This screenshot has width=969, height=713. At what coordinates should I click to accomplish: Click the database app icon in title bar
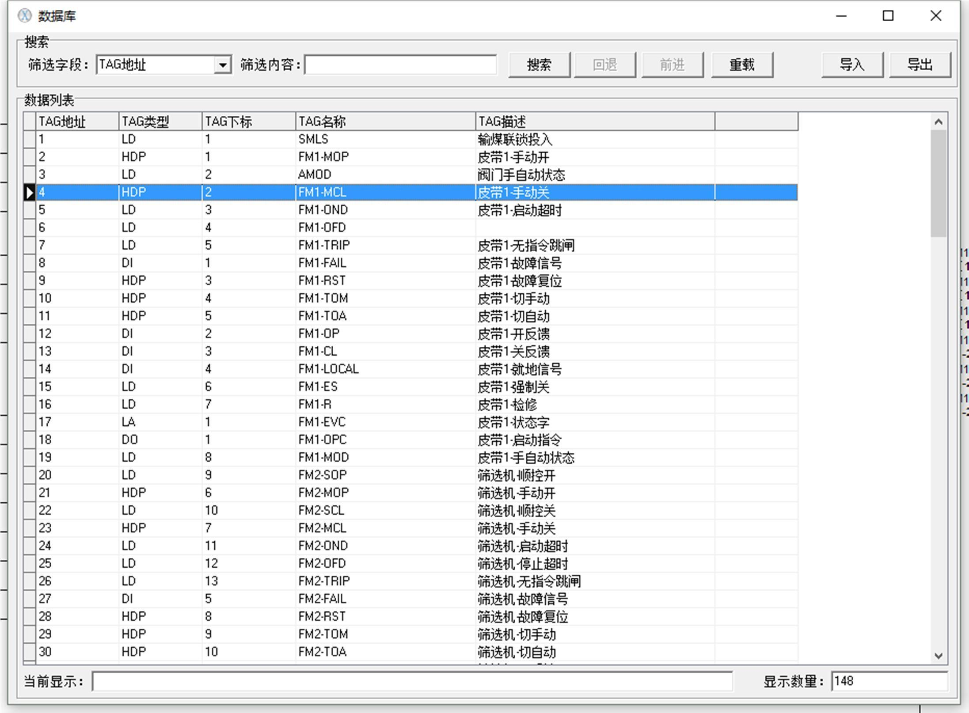tap(24, 16)
